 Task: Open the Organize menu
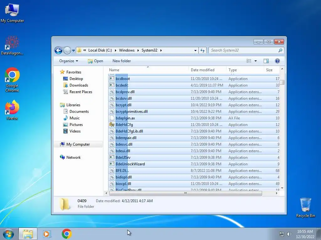point(69,61)
